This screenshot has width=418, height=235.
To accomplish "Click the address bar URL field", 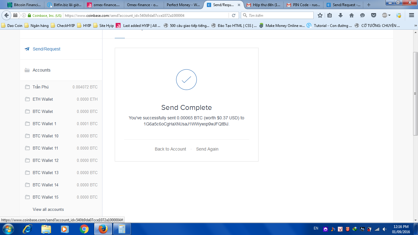I will coord(146,15).
